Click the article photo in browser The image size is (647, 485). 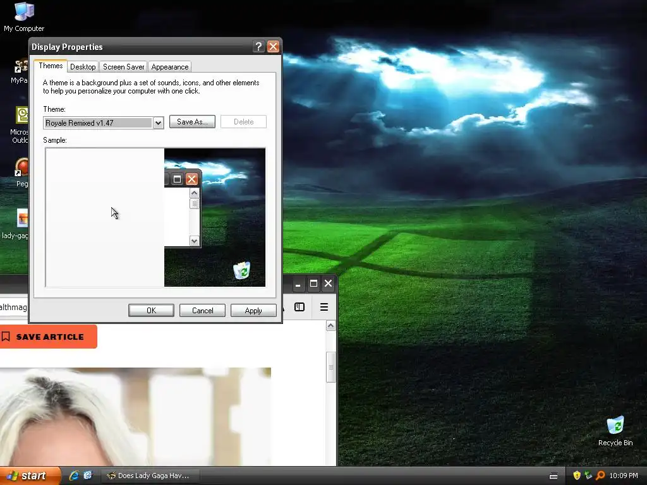tap(135, 417)
